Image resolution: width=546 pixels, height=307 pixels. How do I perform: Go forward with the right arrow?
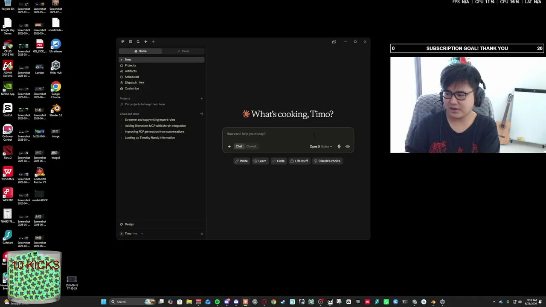point(154,42)
